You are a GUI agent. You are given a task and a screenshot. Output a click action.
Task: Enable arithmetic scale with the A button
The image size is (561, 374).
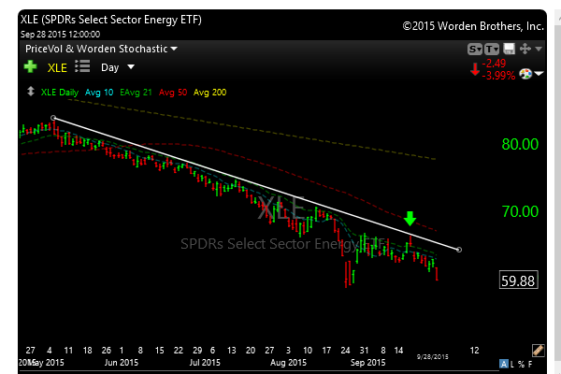(503, 363)
